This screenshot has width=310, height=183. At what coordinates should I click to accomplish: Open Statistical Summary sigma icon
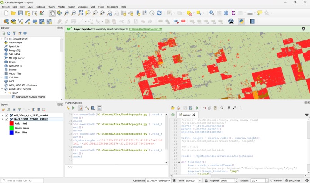coord(233,13)
